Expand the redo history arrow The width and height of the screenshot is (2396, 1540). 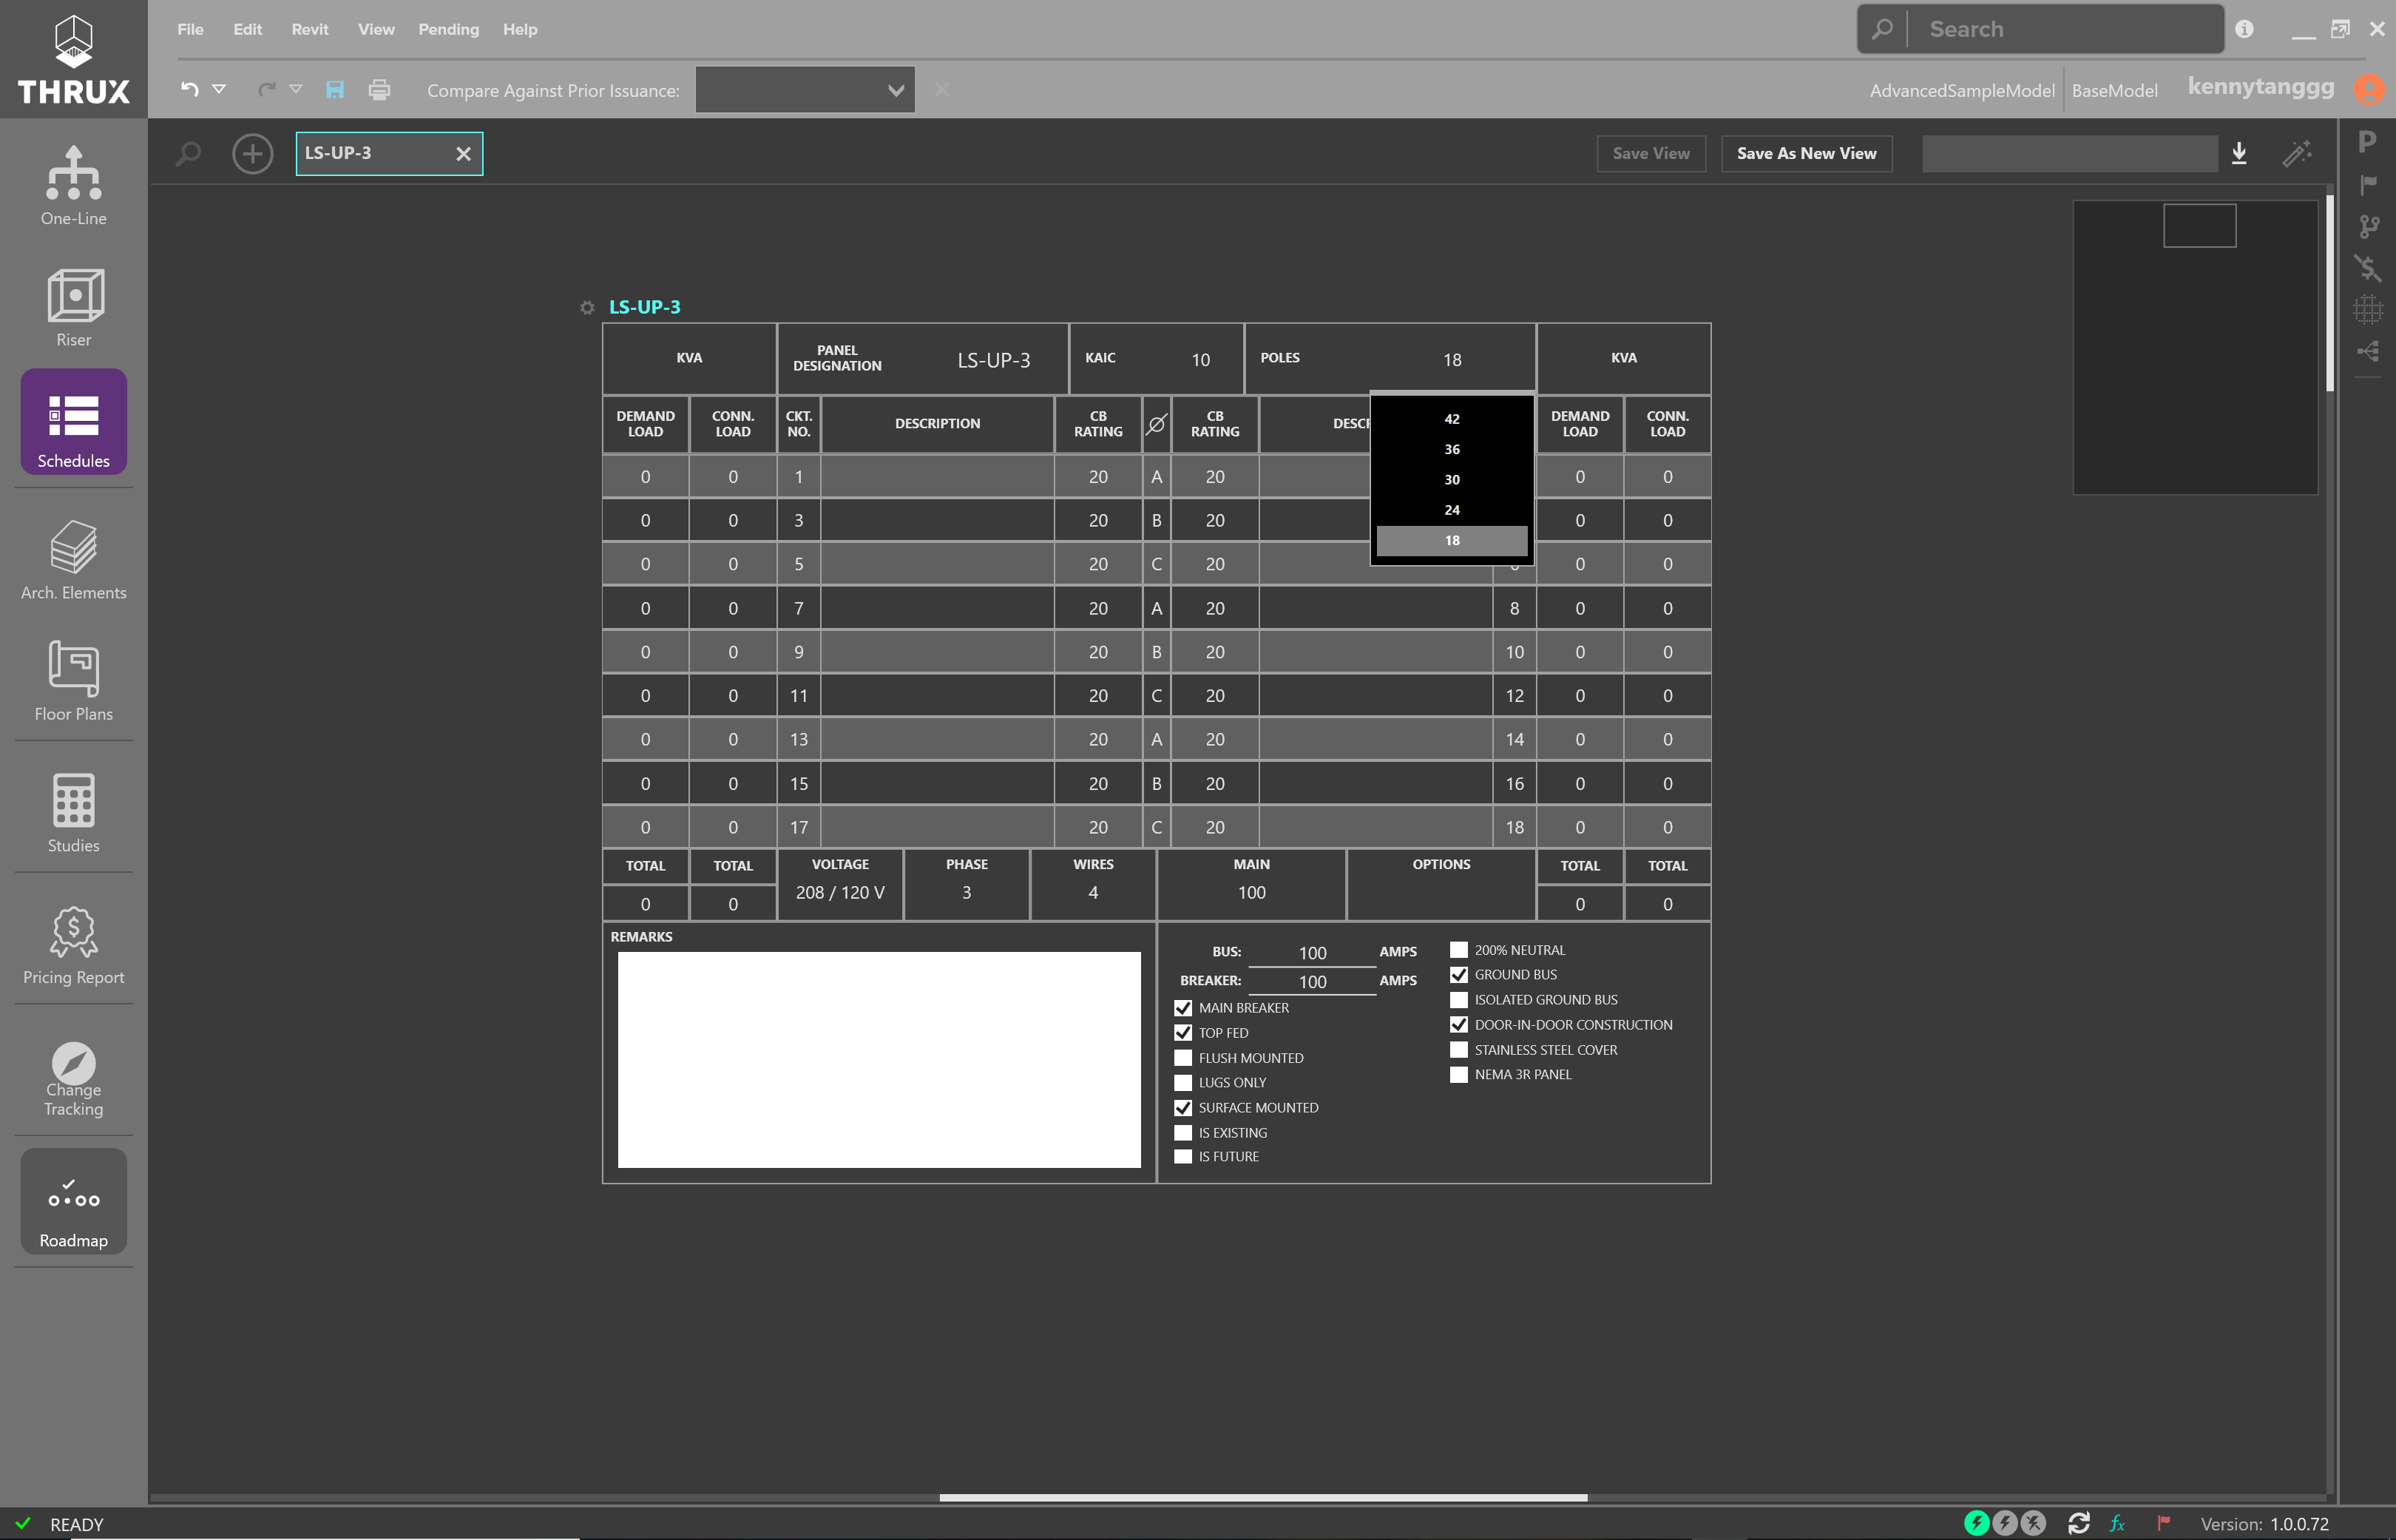click(x=296, y=89)
